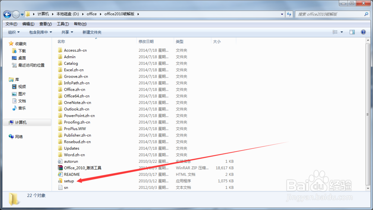Click the autorun setup information file icon
The width and height of the screenshot is (373, 210).
60,161
